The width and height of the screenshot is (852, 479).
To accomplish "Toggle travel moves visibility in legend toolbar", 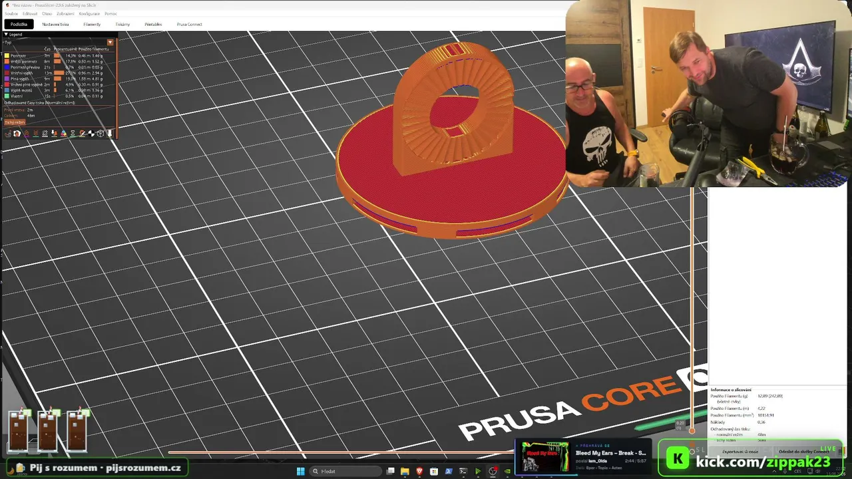I will (7, 134).
